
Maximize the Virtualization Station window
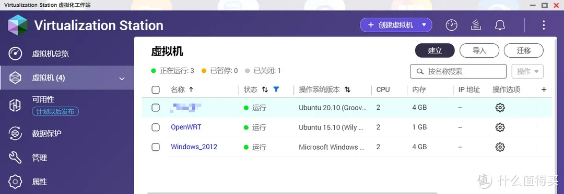click(545, 5)
